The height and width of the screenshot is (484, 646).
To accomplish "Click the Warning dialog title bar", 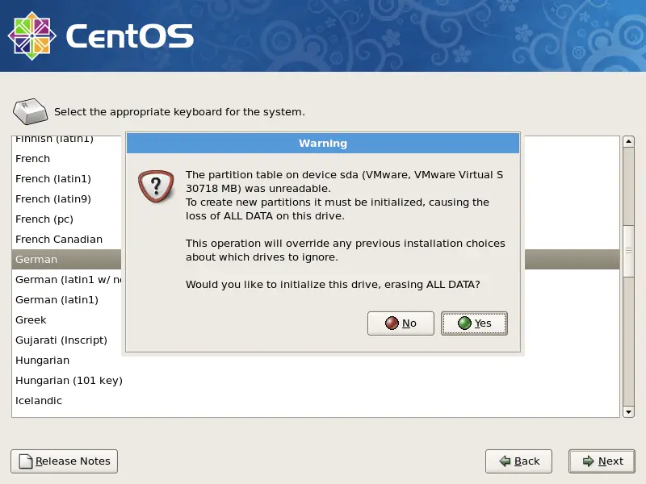I will pyautogui.click(x=323, y=144).
